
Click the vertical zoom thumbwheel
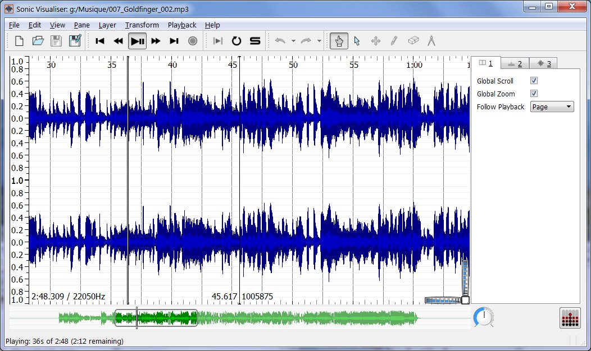(x=466, y=278)
